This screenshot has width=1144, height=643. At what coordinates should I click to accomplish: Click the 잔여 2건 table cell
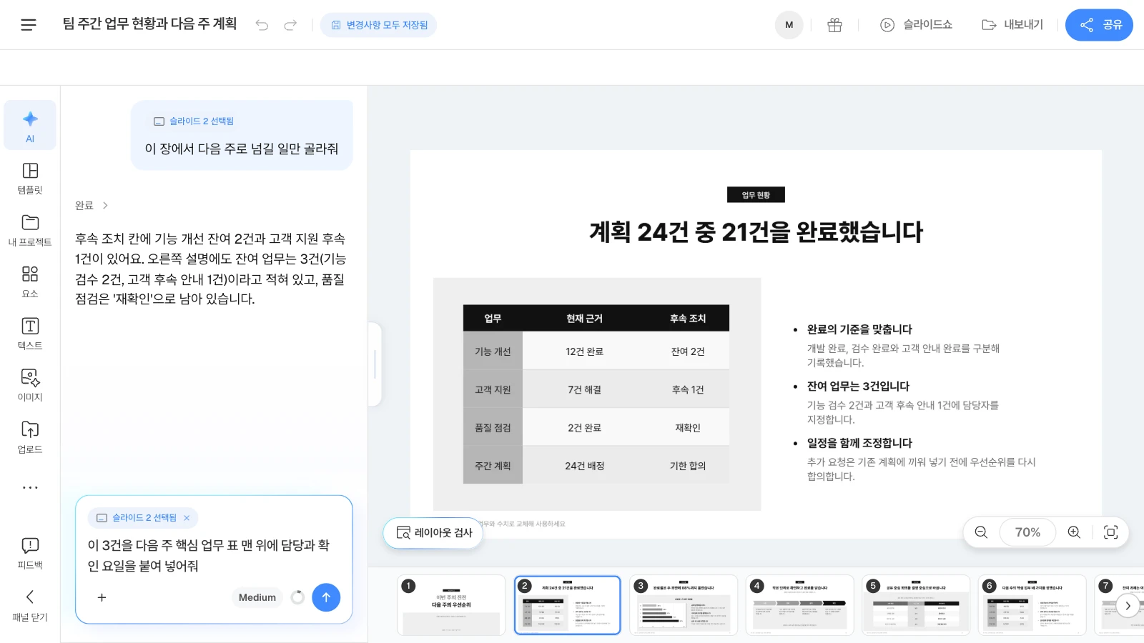pos(688,352)
